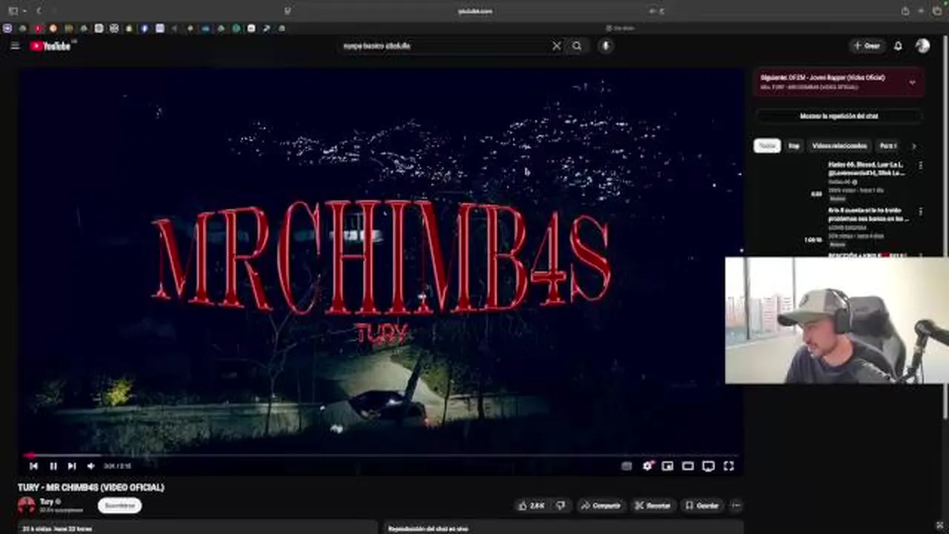Open the player settings gear
The width and height of the screenshot is (949, 534).
(x=647, y=466)
